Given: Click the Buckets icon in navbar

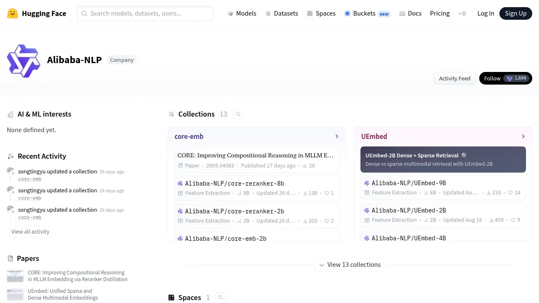Looking at the screenshot, I should 347,13.
